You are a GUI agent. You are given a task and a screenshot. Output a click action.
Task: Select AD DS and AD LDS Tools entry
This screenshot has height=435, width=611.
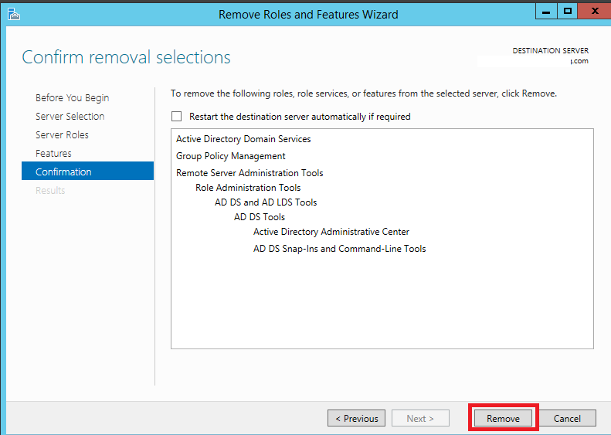click(x=266, y=202)
